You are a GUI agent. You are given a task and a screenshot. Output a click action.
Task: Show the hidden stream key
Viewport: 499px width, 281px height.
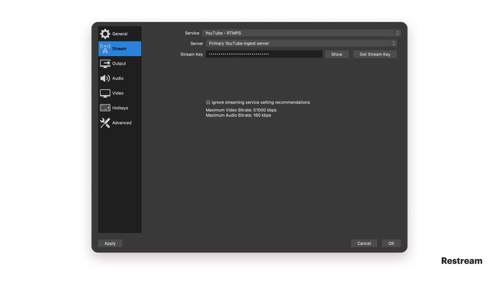(336, 54)
